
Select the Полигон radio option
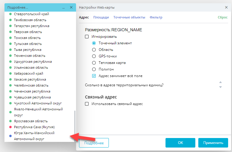(x=94, y=69)
